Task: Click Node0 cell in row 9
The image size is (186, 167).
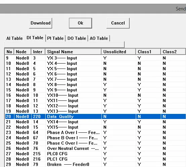Action: pyautogui.click(x=22, y=58)
